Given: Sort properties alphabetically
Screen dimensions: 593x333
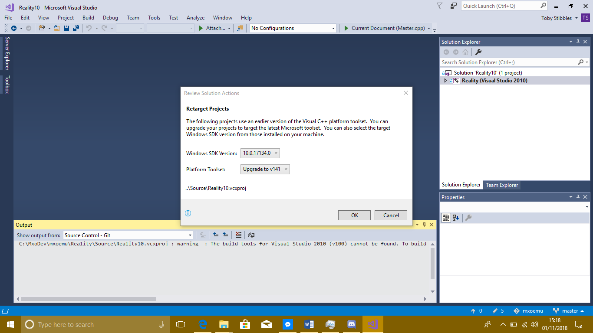Looking at the screenshot, I should (x=456, y=218).
